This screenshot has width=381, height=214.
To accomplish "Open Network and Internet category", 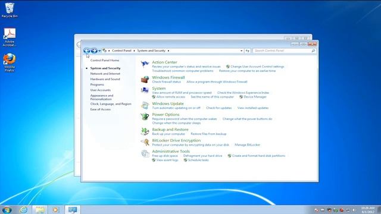I will pyautogui.click(x=105, y=74).
